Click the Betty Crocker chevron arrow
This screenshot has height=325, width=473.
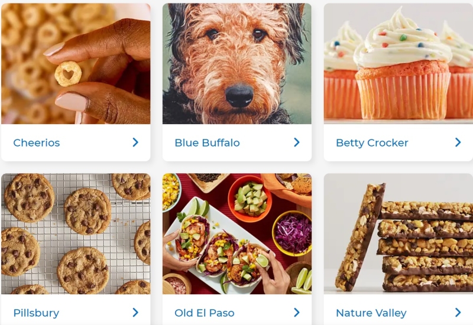pos(458,142)
